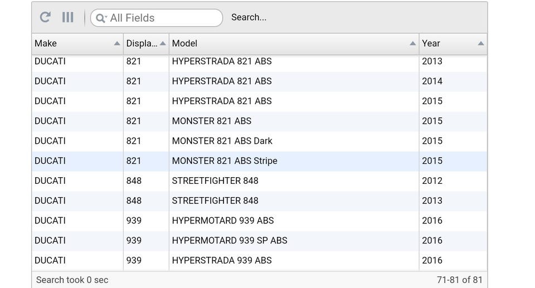Click the reload grid icon
Image resolution: width=535 pixels, height=288 pixels.
[x=46, y=17]
